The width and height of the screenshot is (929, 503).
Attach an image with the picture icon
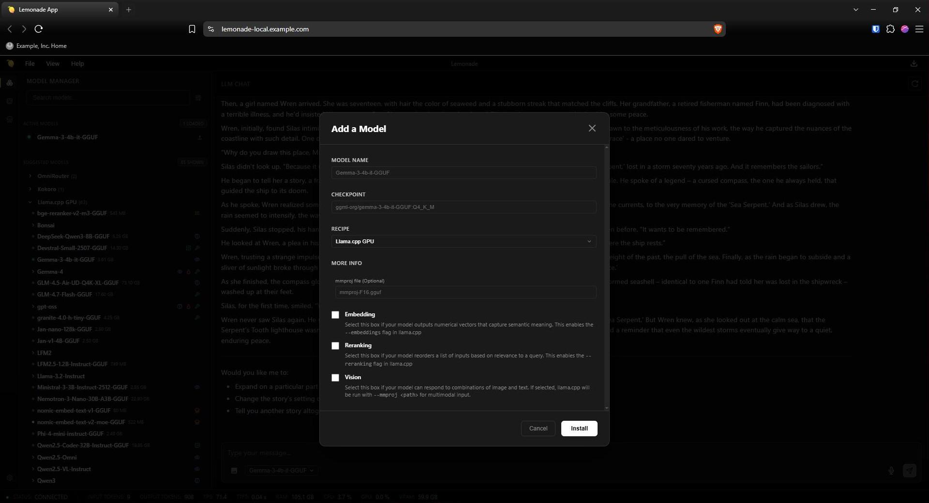(x=234, y=471)
